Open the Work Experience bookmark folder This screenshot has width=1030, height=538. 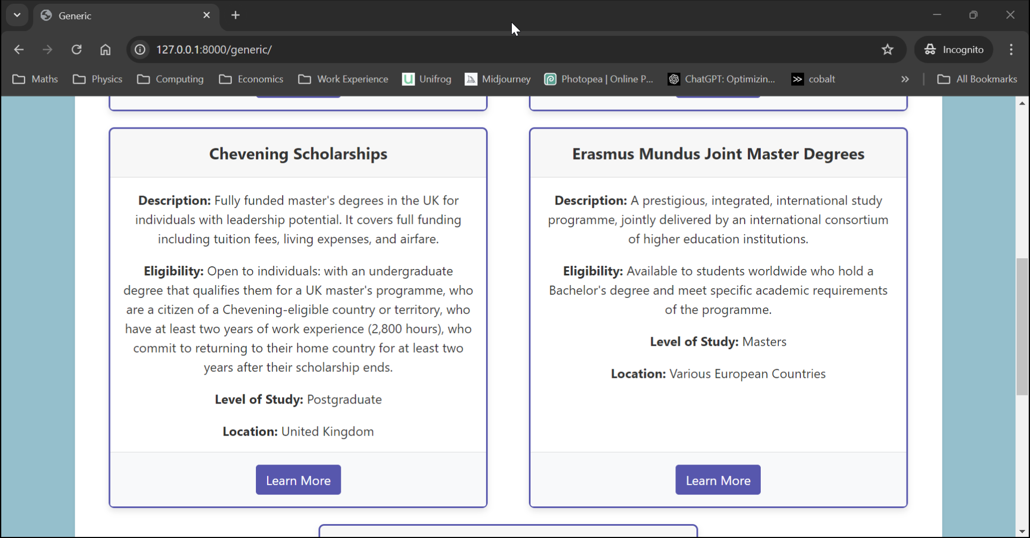(x=343, y=79)
